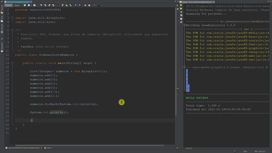Stop macro recording square icon
The height and width of the screenshot is (153, 272).
tap(89, 6)
